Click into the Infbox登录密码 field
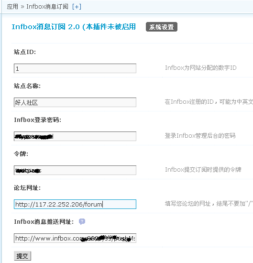The image size is (253, 263). (x=75, y=136)
